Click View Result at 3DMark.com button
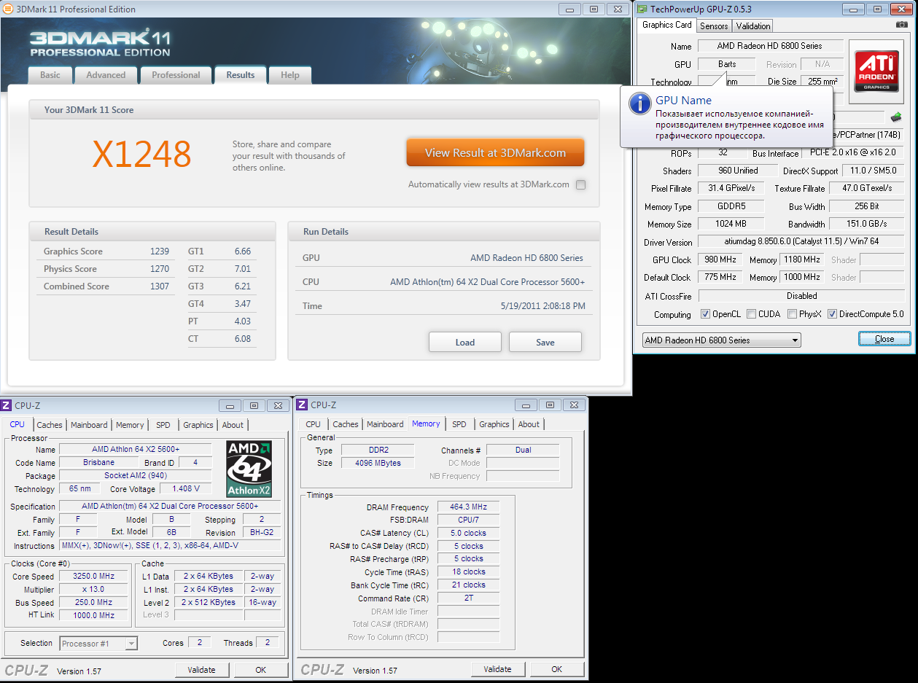 click(x=496, y=153)
